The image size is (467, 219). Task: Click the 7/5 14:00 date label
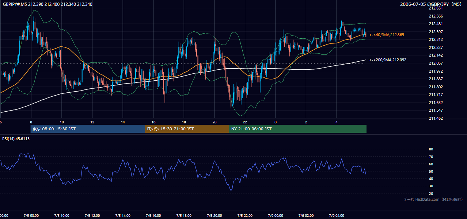pyautogui.click(x=123, y=216)
